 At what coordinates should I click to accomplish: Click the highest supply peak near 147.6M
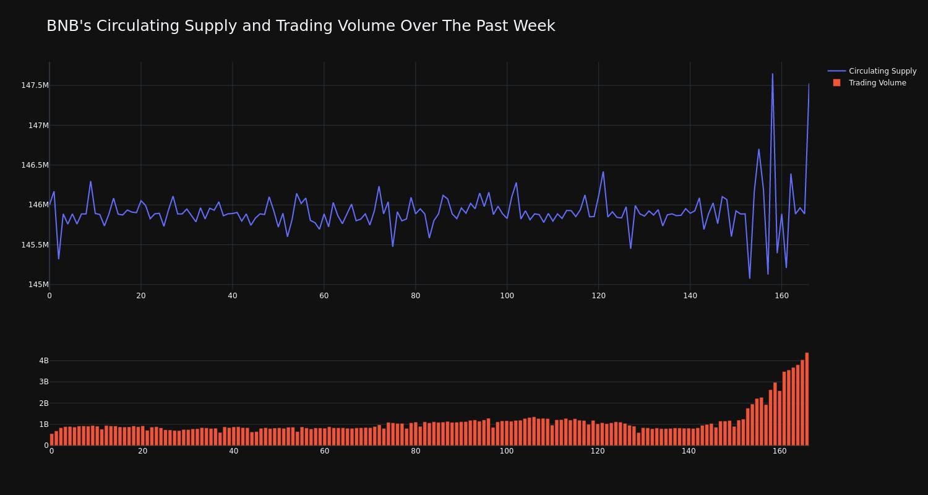pyautogui.click(x=772, y=74)
